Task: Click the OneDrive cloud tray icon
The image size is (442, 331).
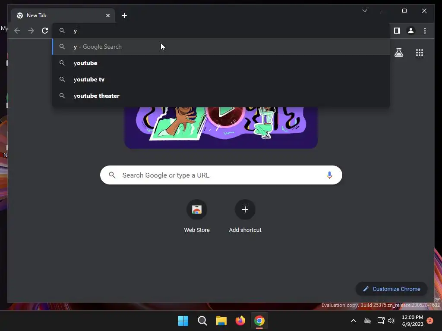Action: (367, 321)
